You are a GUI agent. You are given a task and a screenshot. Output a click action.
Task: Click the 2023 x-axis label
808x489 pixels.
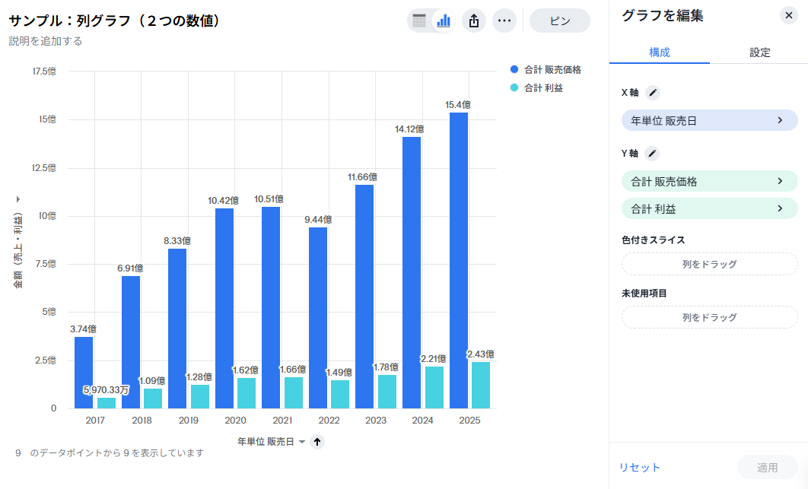point(376,421)
